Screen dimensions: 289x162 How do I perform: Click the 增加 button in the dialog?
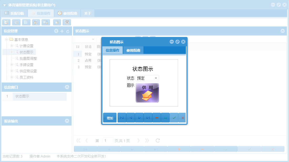pos(110,118)
